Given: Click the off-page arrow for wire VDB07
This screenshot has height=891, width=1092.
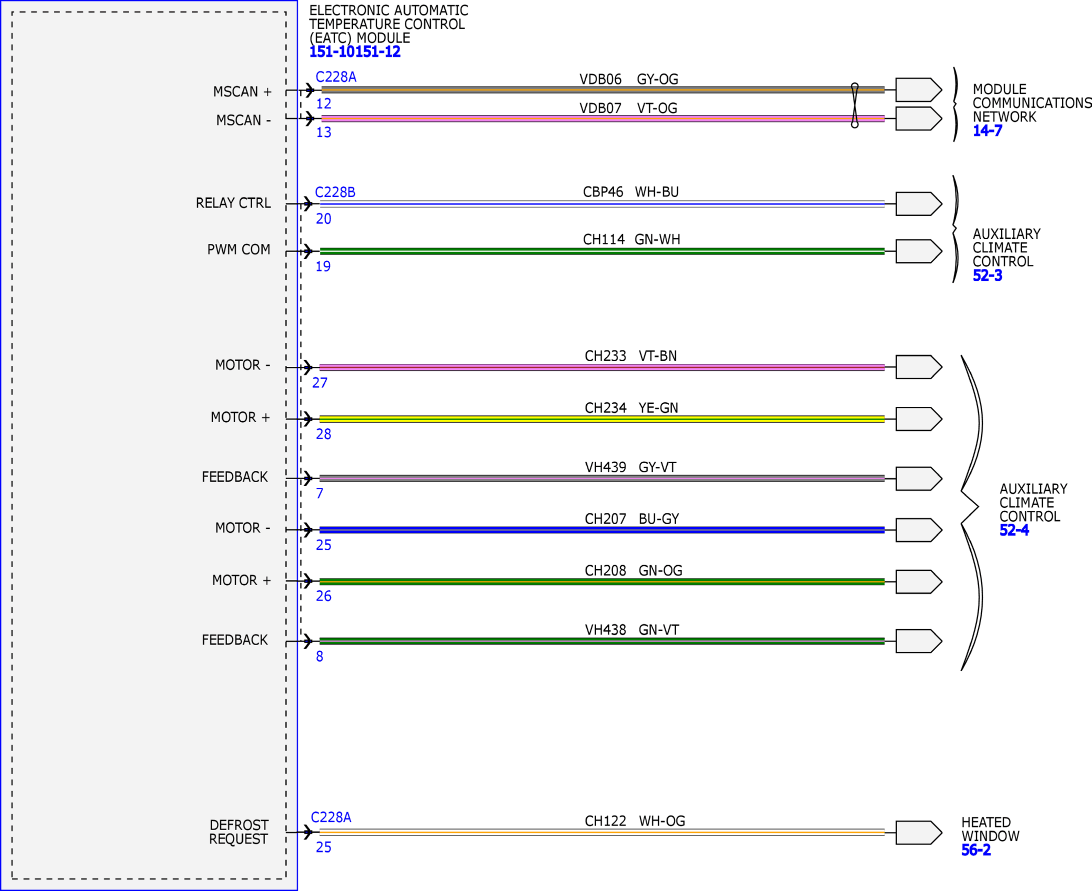Looking at the screenshot, I should coord(919,118).
